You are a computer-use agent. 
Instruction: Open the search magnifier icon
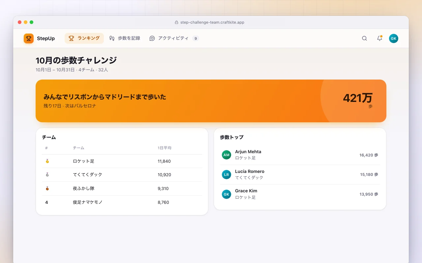point(364,38)
